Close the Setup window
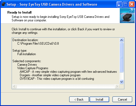 click(x=132, y=4)
